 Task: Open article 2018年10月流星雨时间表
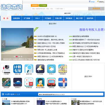47,36
